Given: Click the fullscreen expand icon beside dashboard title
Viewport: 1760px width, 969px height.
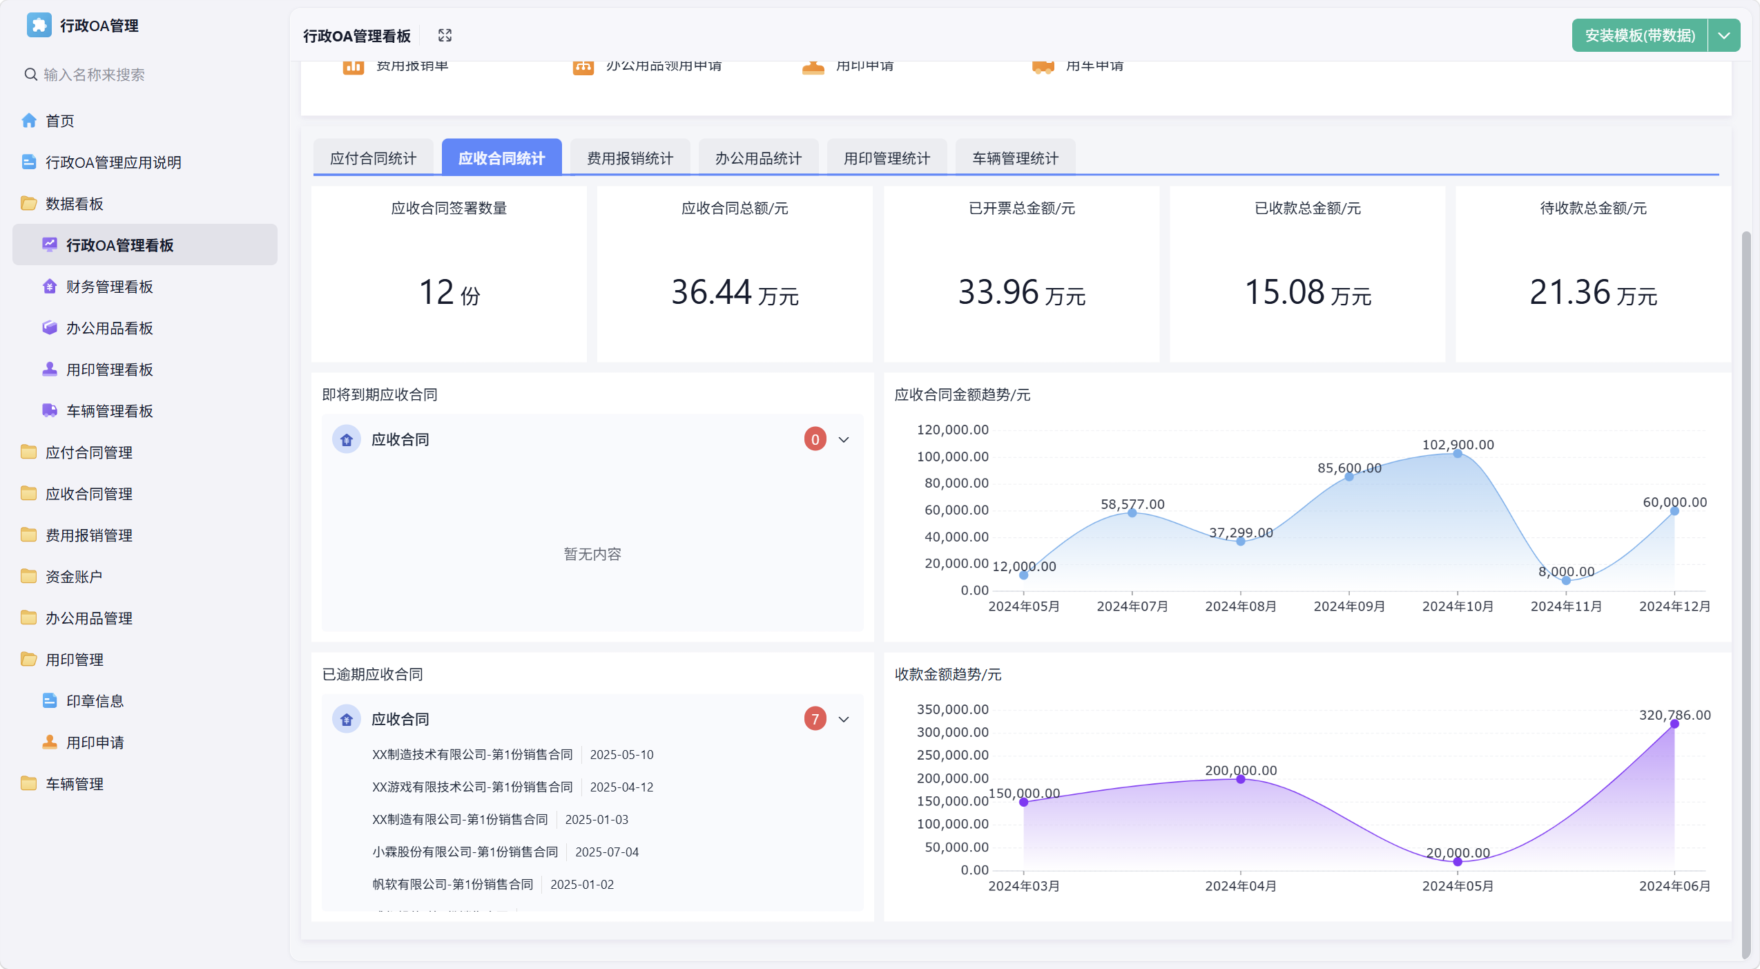Looking at the screenshot, I should click(x=445, y=35).
